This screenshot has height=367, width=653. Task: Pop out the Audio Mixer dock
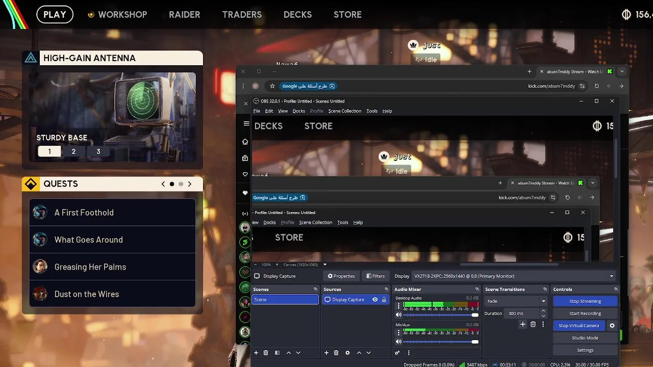[477, 290]
